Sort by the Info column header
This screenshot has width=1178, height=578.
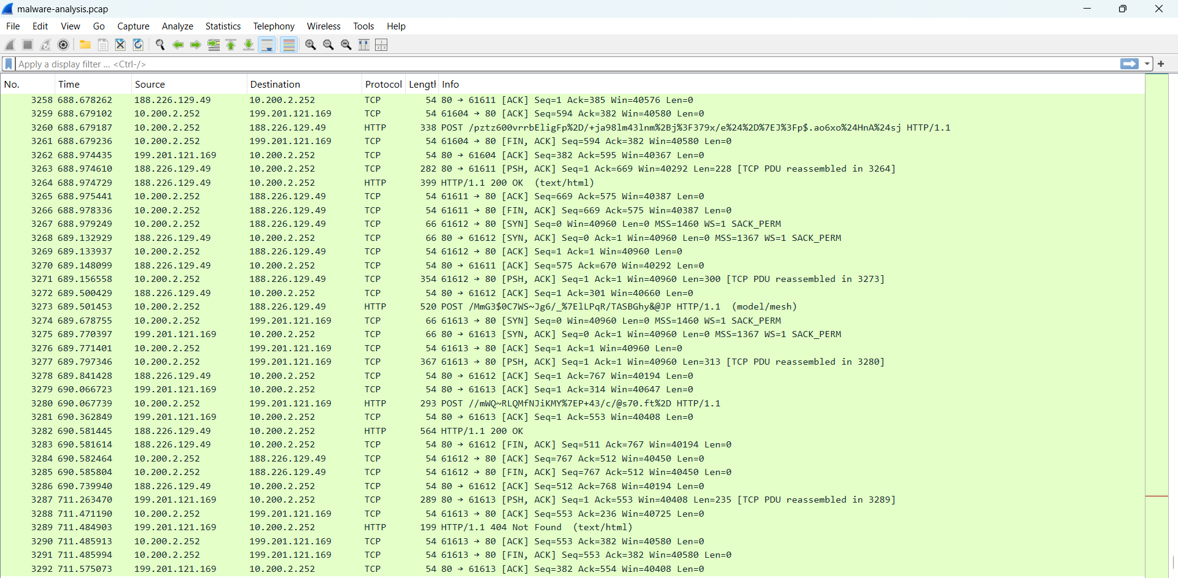(791, 84)
